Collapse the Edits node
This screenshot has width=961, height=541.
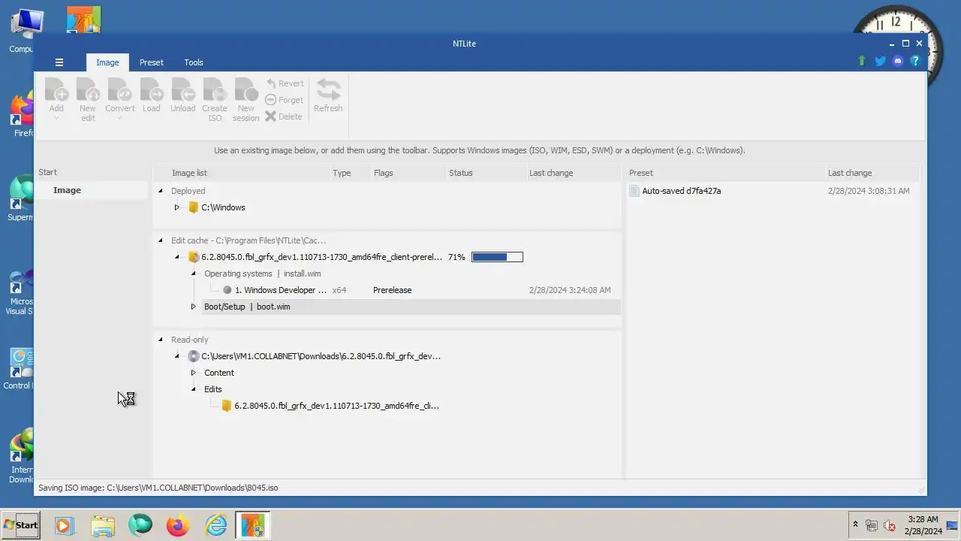point(193,389)
